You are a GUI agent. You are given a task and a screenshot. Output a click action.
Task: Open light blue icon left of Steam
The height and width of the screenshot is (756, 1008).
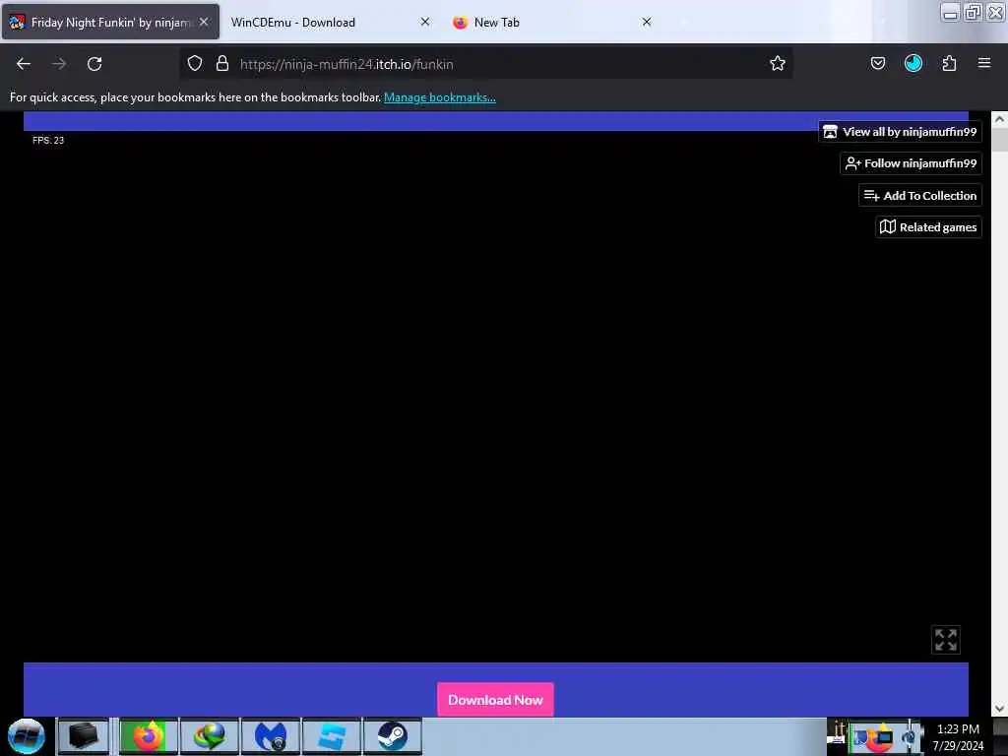pos(332,736)
